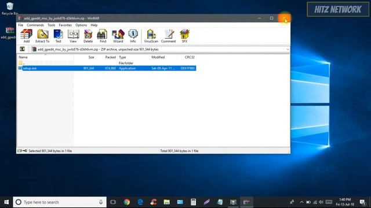Open the Commands menu
Image resolution: width=371 pixels, height=208 pixels.
click(x=35, y=25)
